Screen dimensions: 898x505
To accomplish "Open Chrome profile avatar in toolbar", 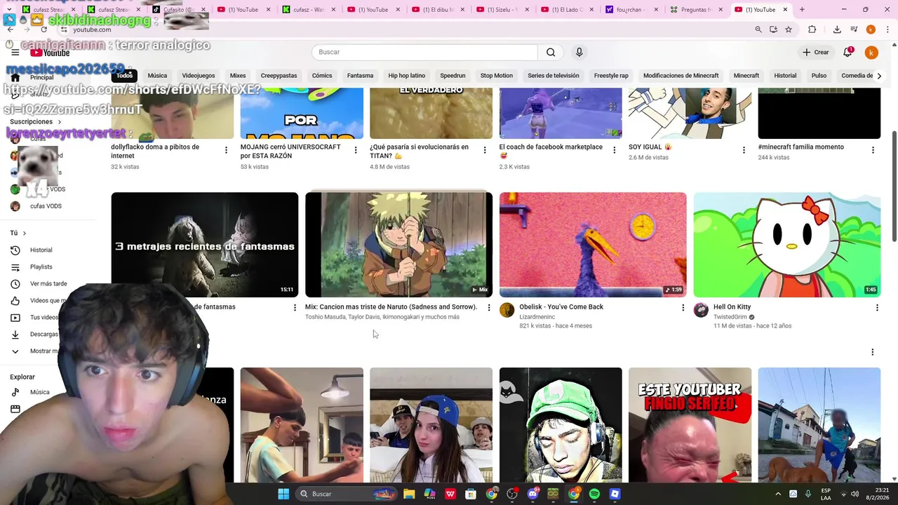I will [871, 29].
